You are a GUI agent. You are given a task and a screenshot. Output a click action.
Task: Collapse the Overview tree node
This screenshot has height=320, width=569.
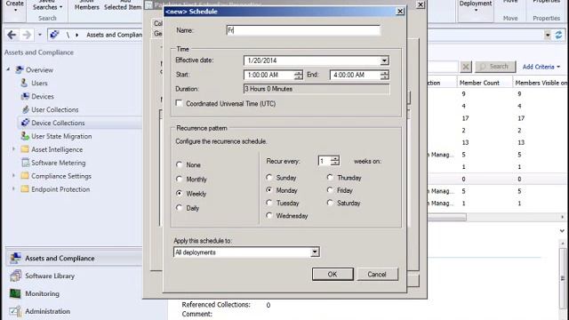[x=8, y=69]
